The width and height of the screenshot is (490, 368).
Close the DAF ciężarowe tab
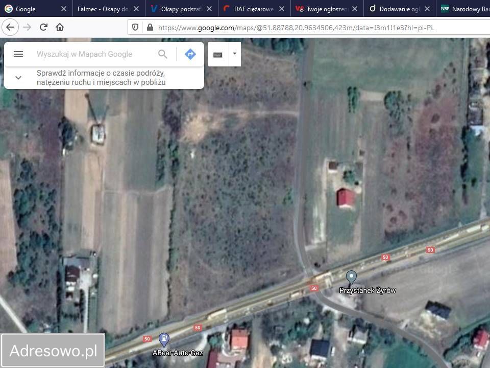(x=282, y=9)
